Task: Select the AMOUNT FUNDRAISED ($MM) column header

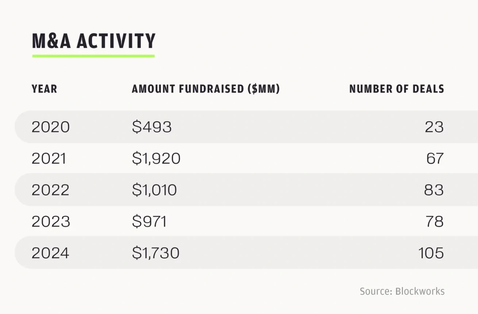Action: tap(205, 89)
